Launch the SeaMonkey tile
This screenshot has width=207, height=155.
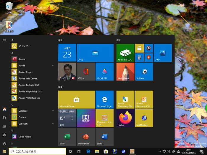[144, 118]
